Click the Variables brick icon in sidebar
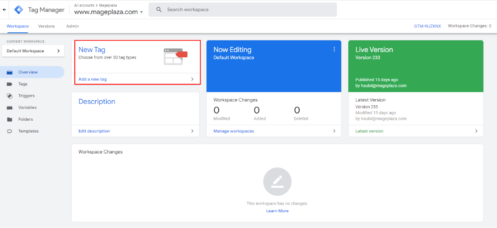497x228 pixels. point(10,107)
